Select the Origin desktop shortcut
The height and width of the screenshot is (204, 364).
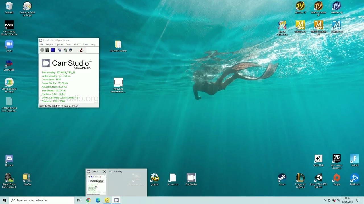(x=337, y=180)
